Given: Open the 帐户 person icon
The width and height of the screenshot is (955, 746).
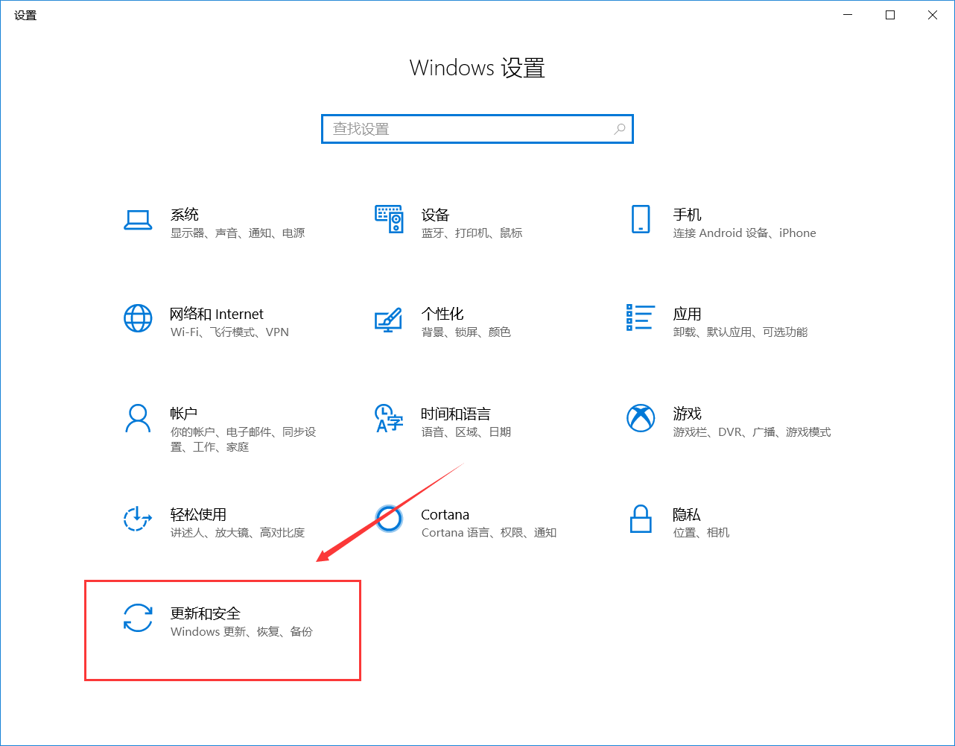Looking at the screenshot, I should 138,419.
